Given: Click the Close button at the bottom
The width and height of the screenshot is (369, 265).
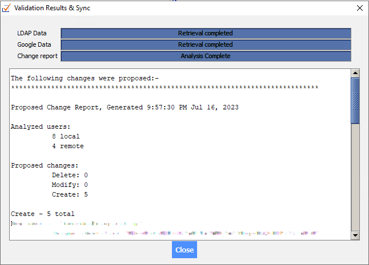Looking at the screenshot, I should click(x=184, y=250).
